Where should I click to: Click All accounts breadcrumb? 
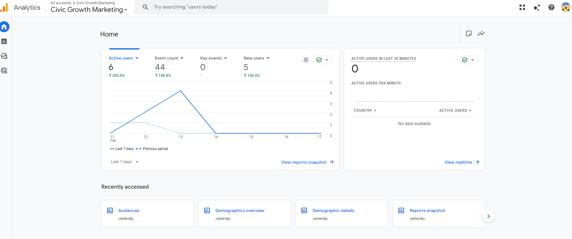pos(61,3)
